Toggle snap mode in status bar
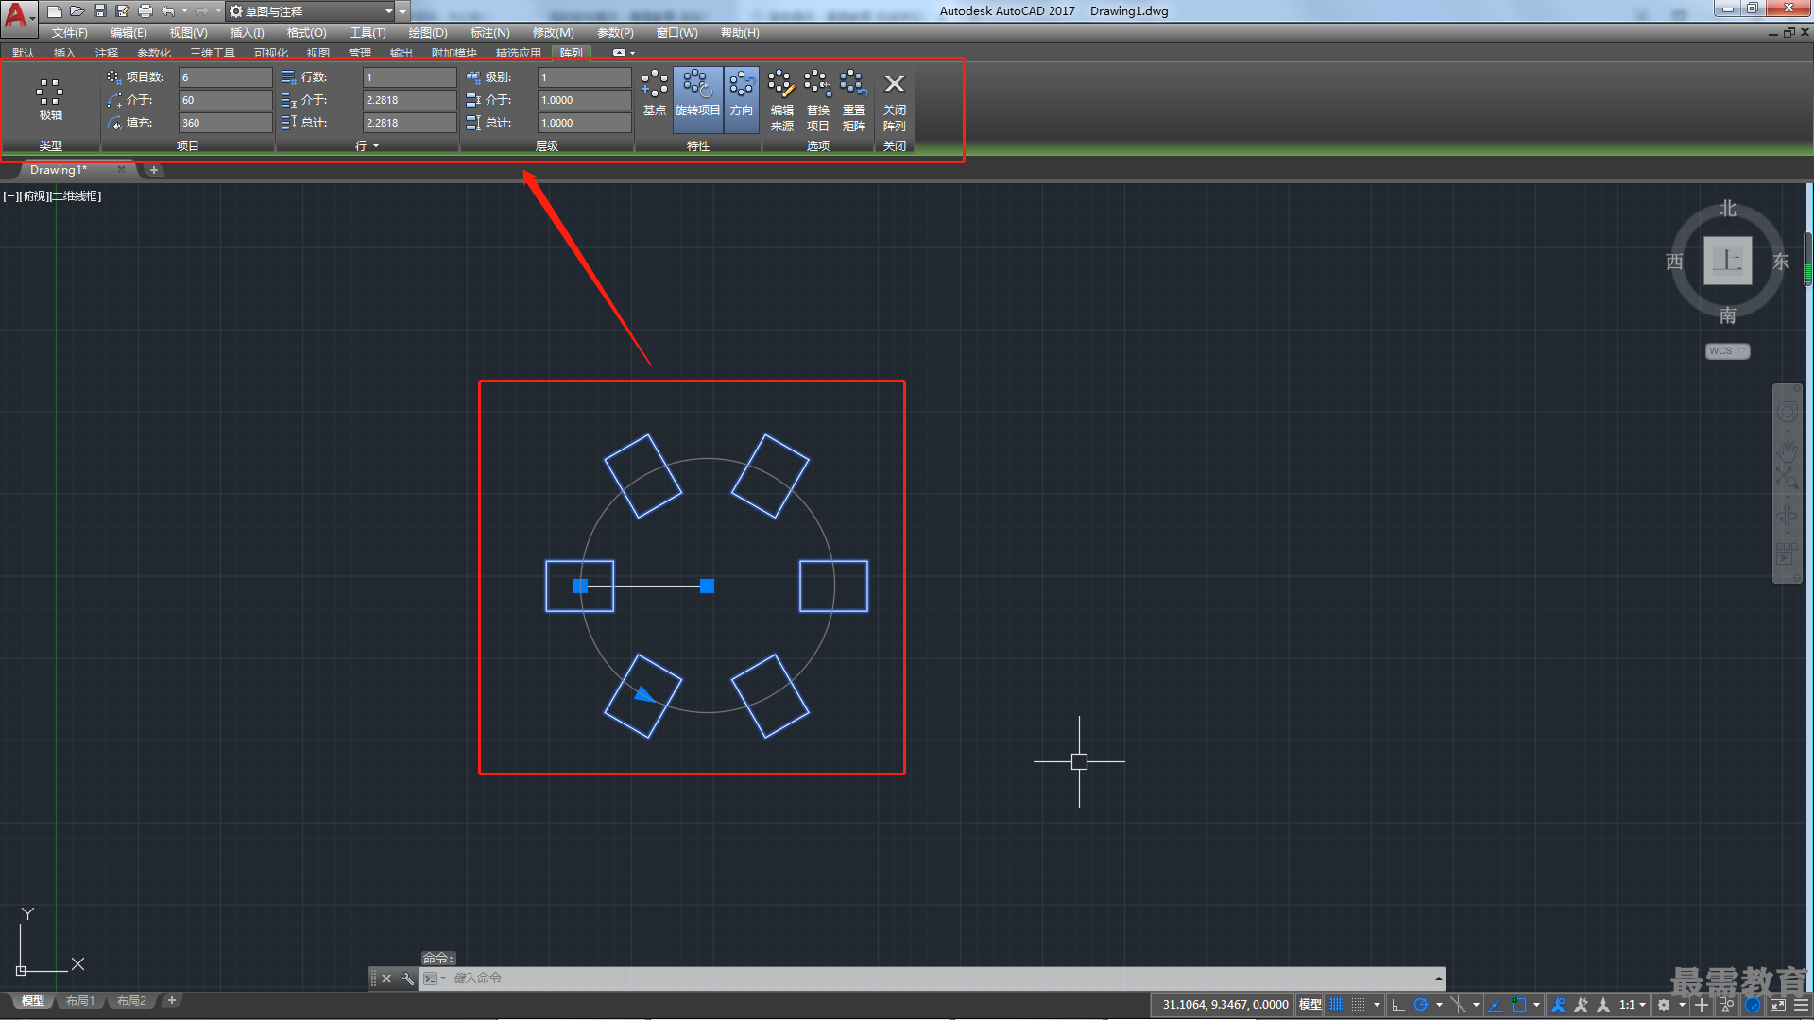 (1359, 1005)
